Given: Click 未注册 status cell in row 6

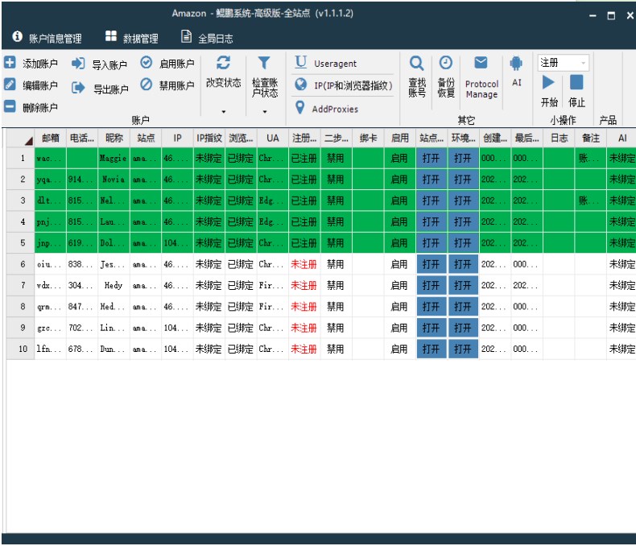Looking at the screenshot, I should pos(304,264).
